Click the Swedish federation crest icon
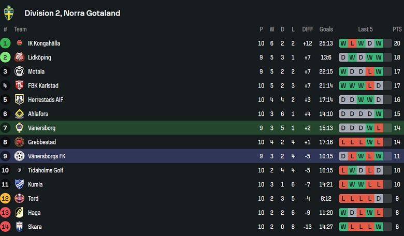 click(x=9, y=13)
